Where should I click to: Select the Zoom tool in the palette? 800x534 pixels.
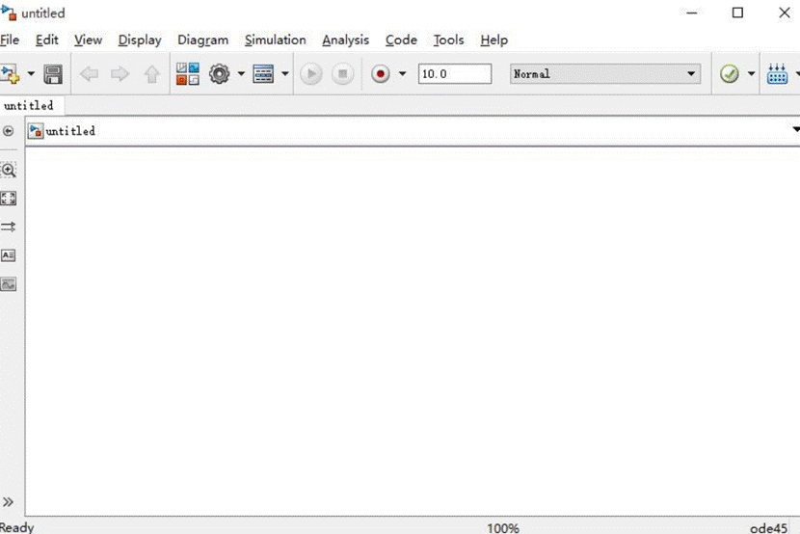[8, 170]
